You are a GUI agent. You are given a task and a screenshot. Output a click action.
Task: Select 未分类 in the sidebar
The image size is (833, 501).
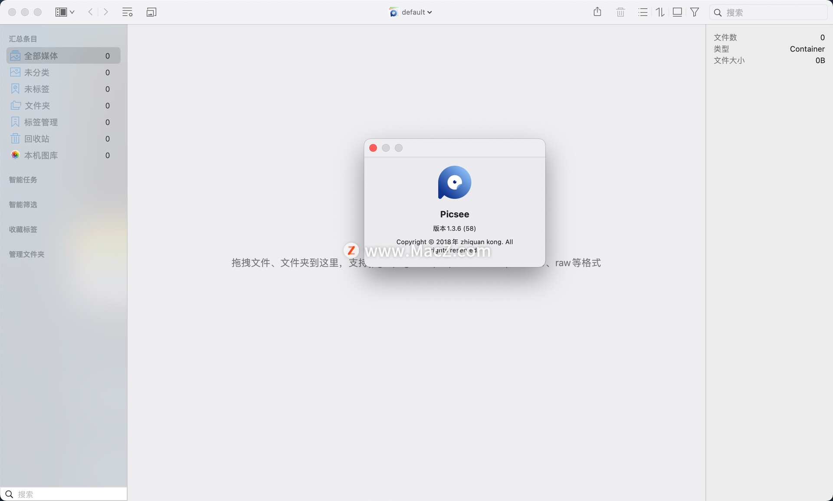pos(63,72)
